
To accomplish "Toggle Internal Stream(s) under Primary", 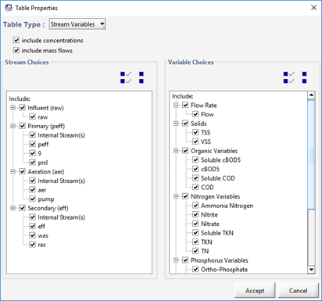I will coord(32,135).
